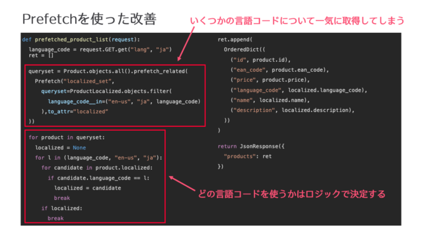
Task: Click the pink annotation about logic deciding language
Action: pyautogui.click(x=292, y=194)
